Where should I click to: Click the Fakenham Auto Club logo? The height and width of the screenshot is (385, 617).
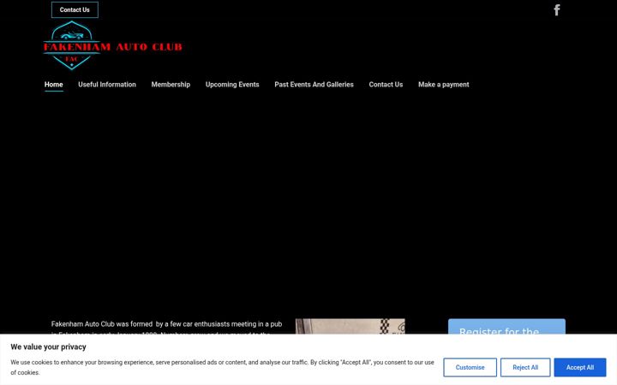click(x=113, y=45)
